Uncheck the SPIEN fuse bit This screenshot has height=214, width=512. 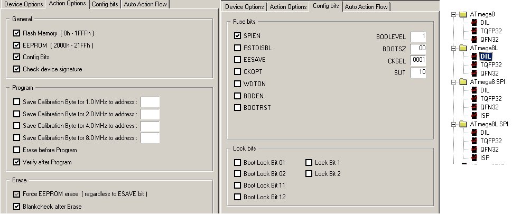pos(237,35)
